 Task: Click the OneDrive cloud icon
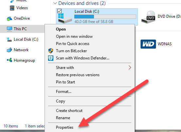point(9,19)
